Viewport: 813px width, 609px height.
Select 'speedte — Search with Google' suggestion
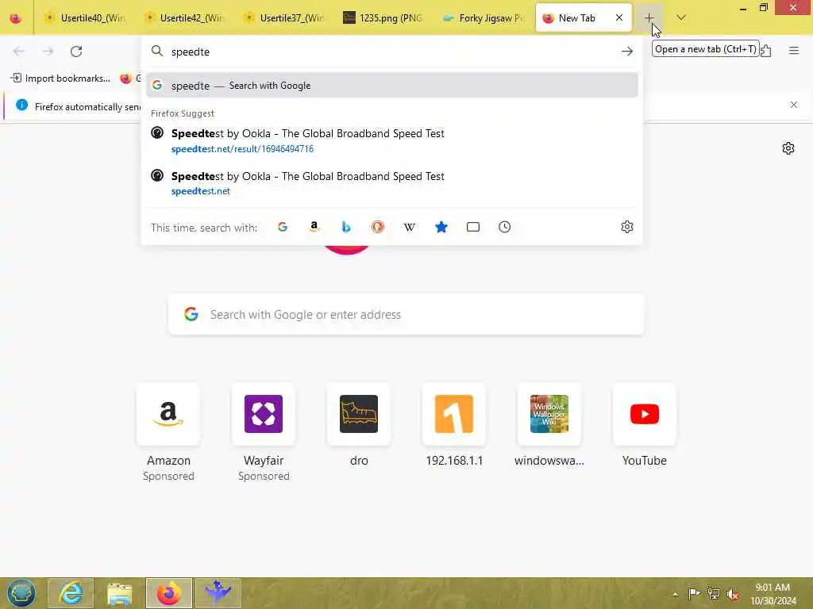(391, 86)
